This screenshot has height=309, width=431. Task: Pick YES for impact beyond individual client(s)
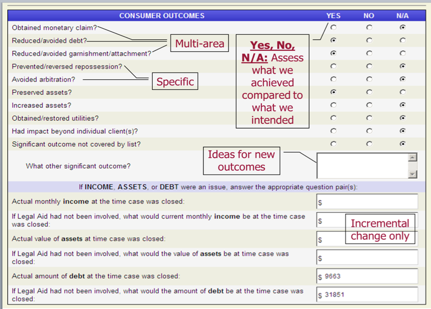coord(333,131)
